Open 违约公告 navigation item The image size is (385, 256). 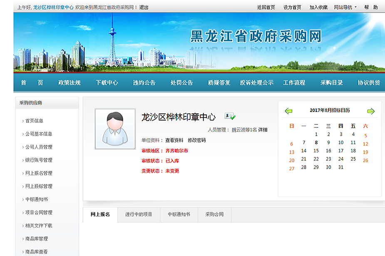click(144, 82)
